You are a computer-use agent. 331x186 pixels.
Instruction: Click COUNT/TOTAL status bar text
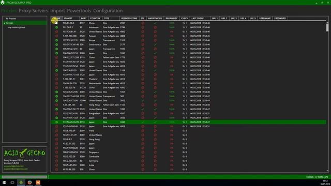pyautogui.click(x=317, y=177)
